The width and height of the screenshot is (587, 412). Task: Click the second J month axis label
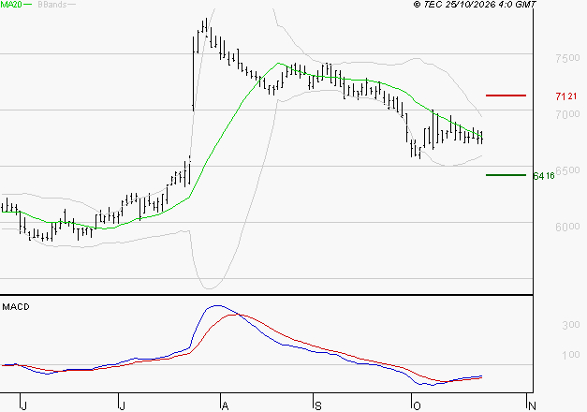122,405
